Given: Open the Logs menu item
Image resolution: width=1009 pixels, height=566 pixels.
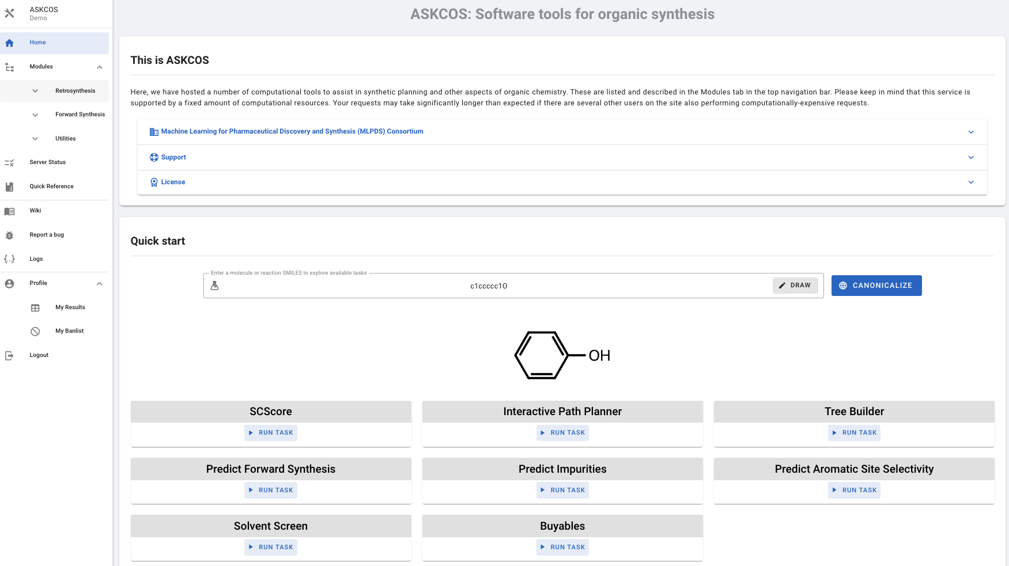Looking at the screenshot, I should point(55,259).
